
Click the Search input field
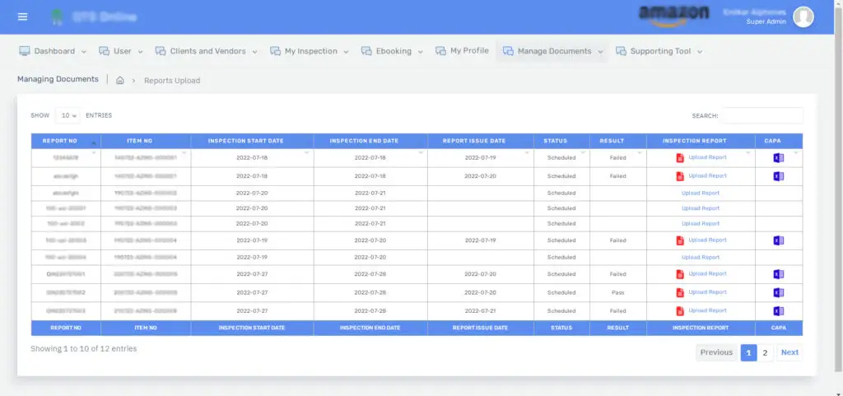(762, 116)
